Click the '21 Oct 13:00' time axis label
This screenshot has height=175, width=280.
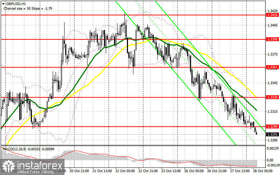coord(102,171)
